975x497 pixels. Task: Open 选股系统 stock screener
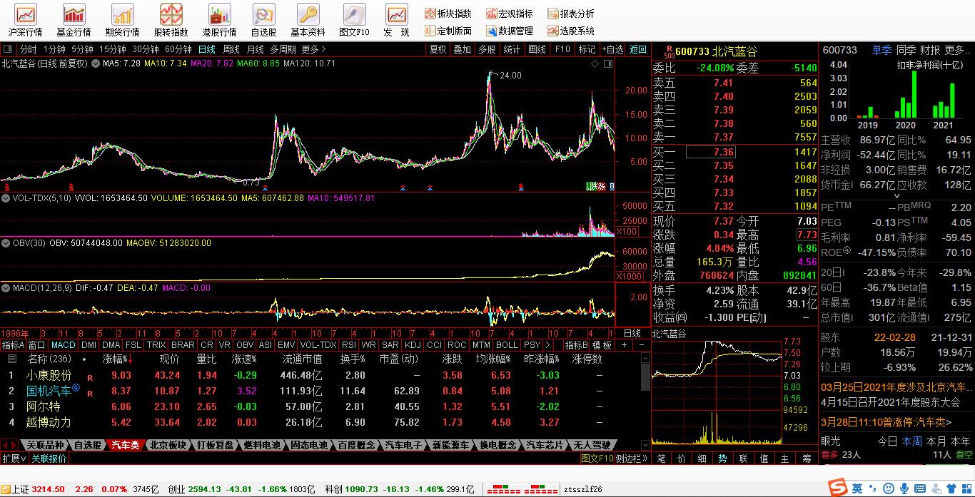(x=571, y=31)
